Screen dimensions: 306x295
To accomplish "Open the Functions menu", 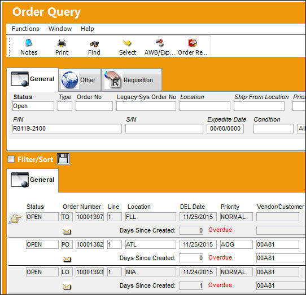I will 25,29.
